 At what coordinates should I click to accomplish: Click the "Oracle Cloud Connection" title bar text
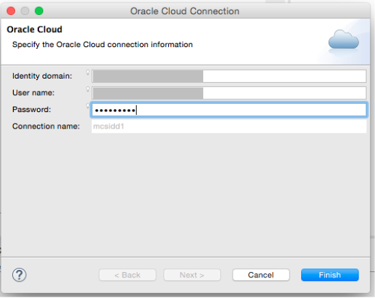[x=185, y=11]
